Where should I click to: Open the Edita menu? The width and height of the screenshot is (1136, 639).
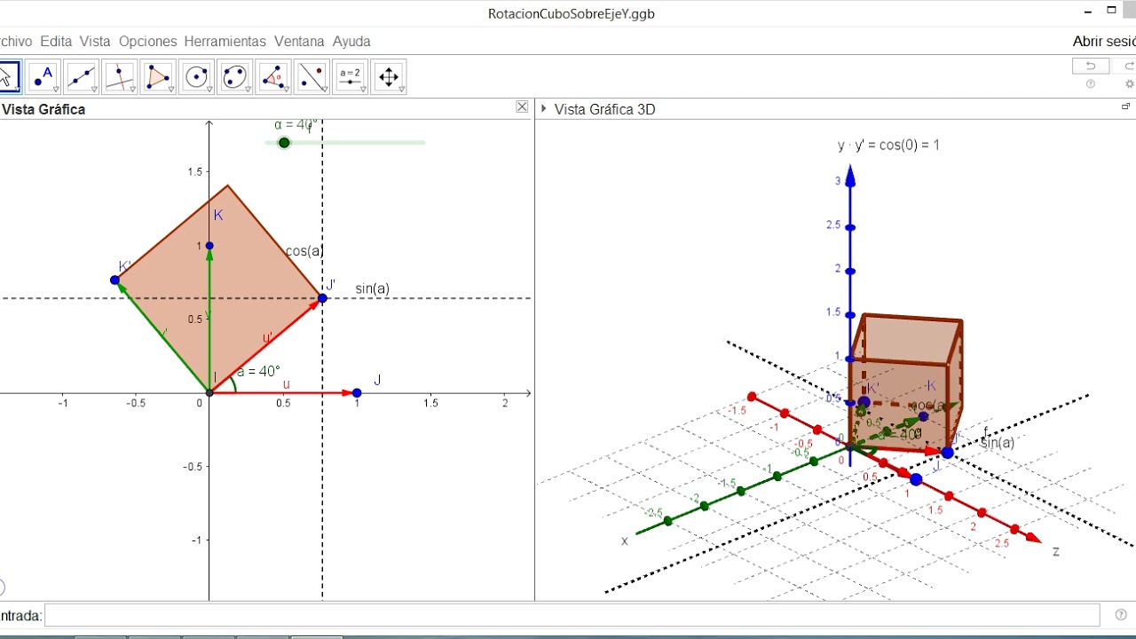56,41
